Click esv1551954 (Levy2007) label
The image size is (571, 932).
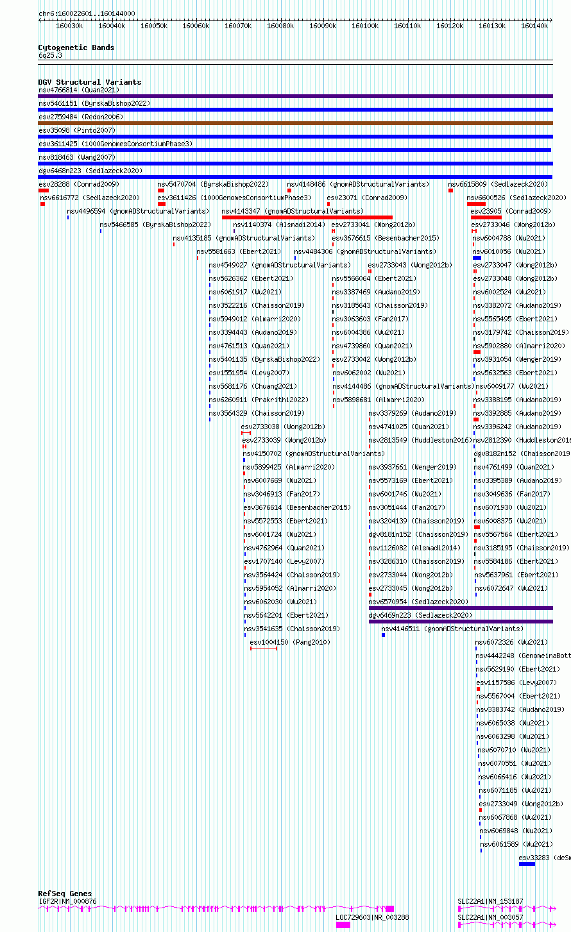coord(249,373)
